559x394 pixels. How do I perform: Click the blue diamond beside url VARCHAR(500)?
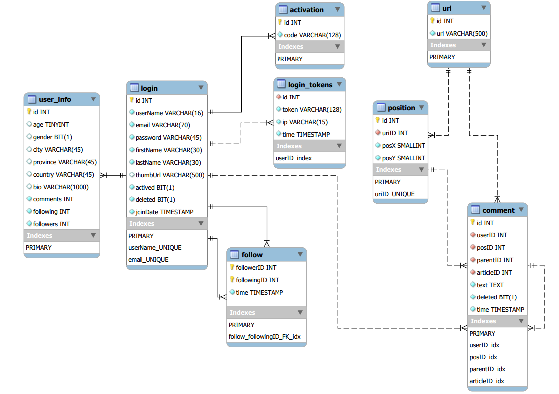point(433,33)
